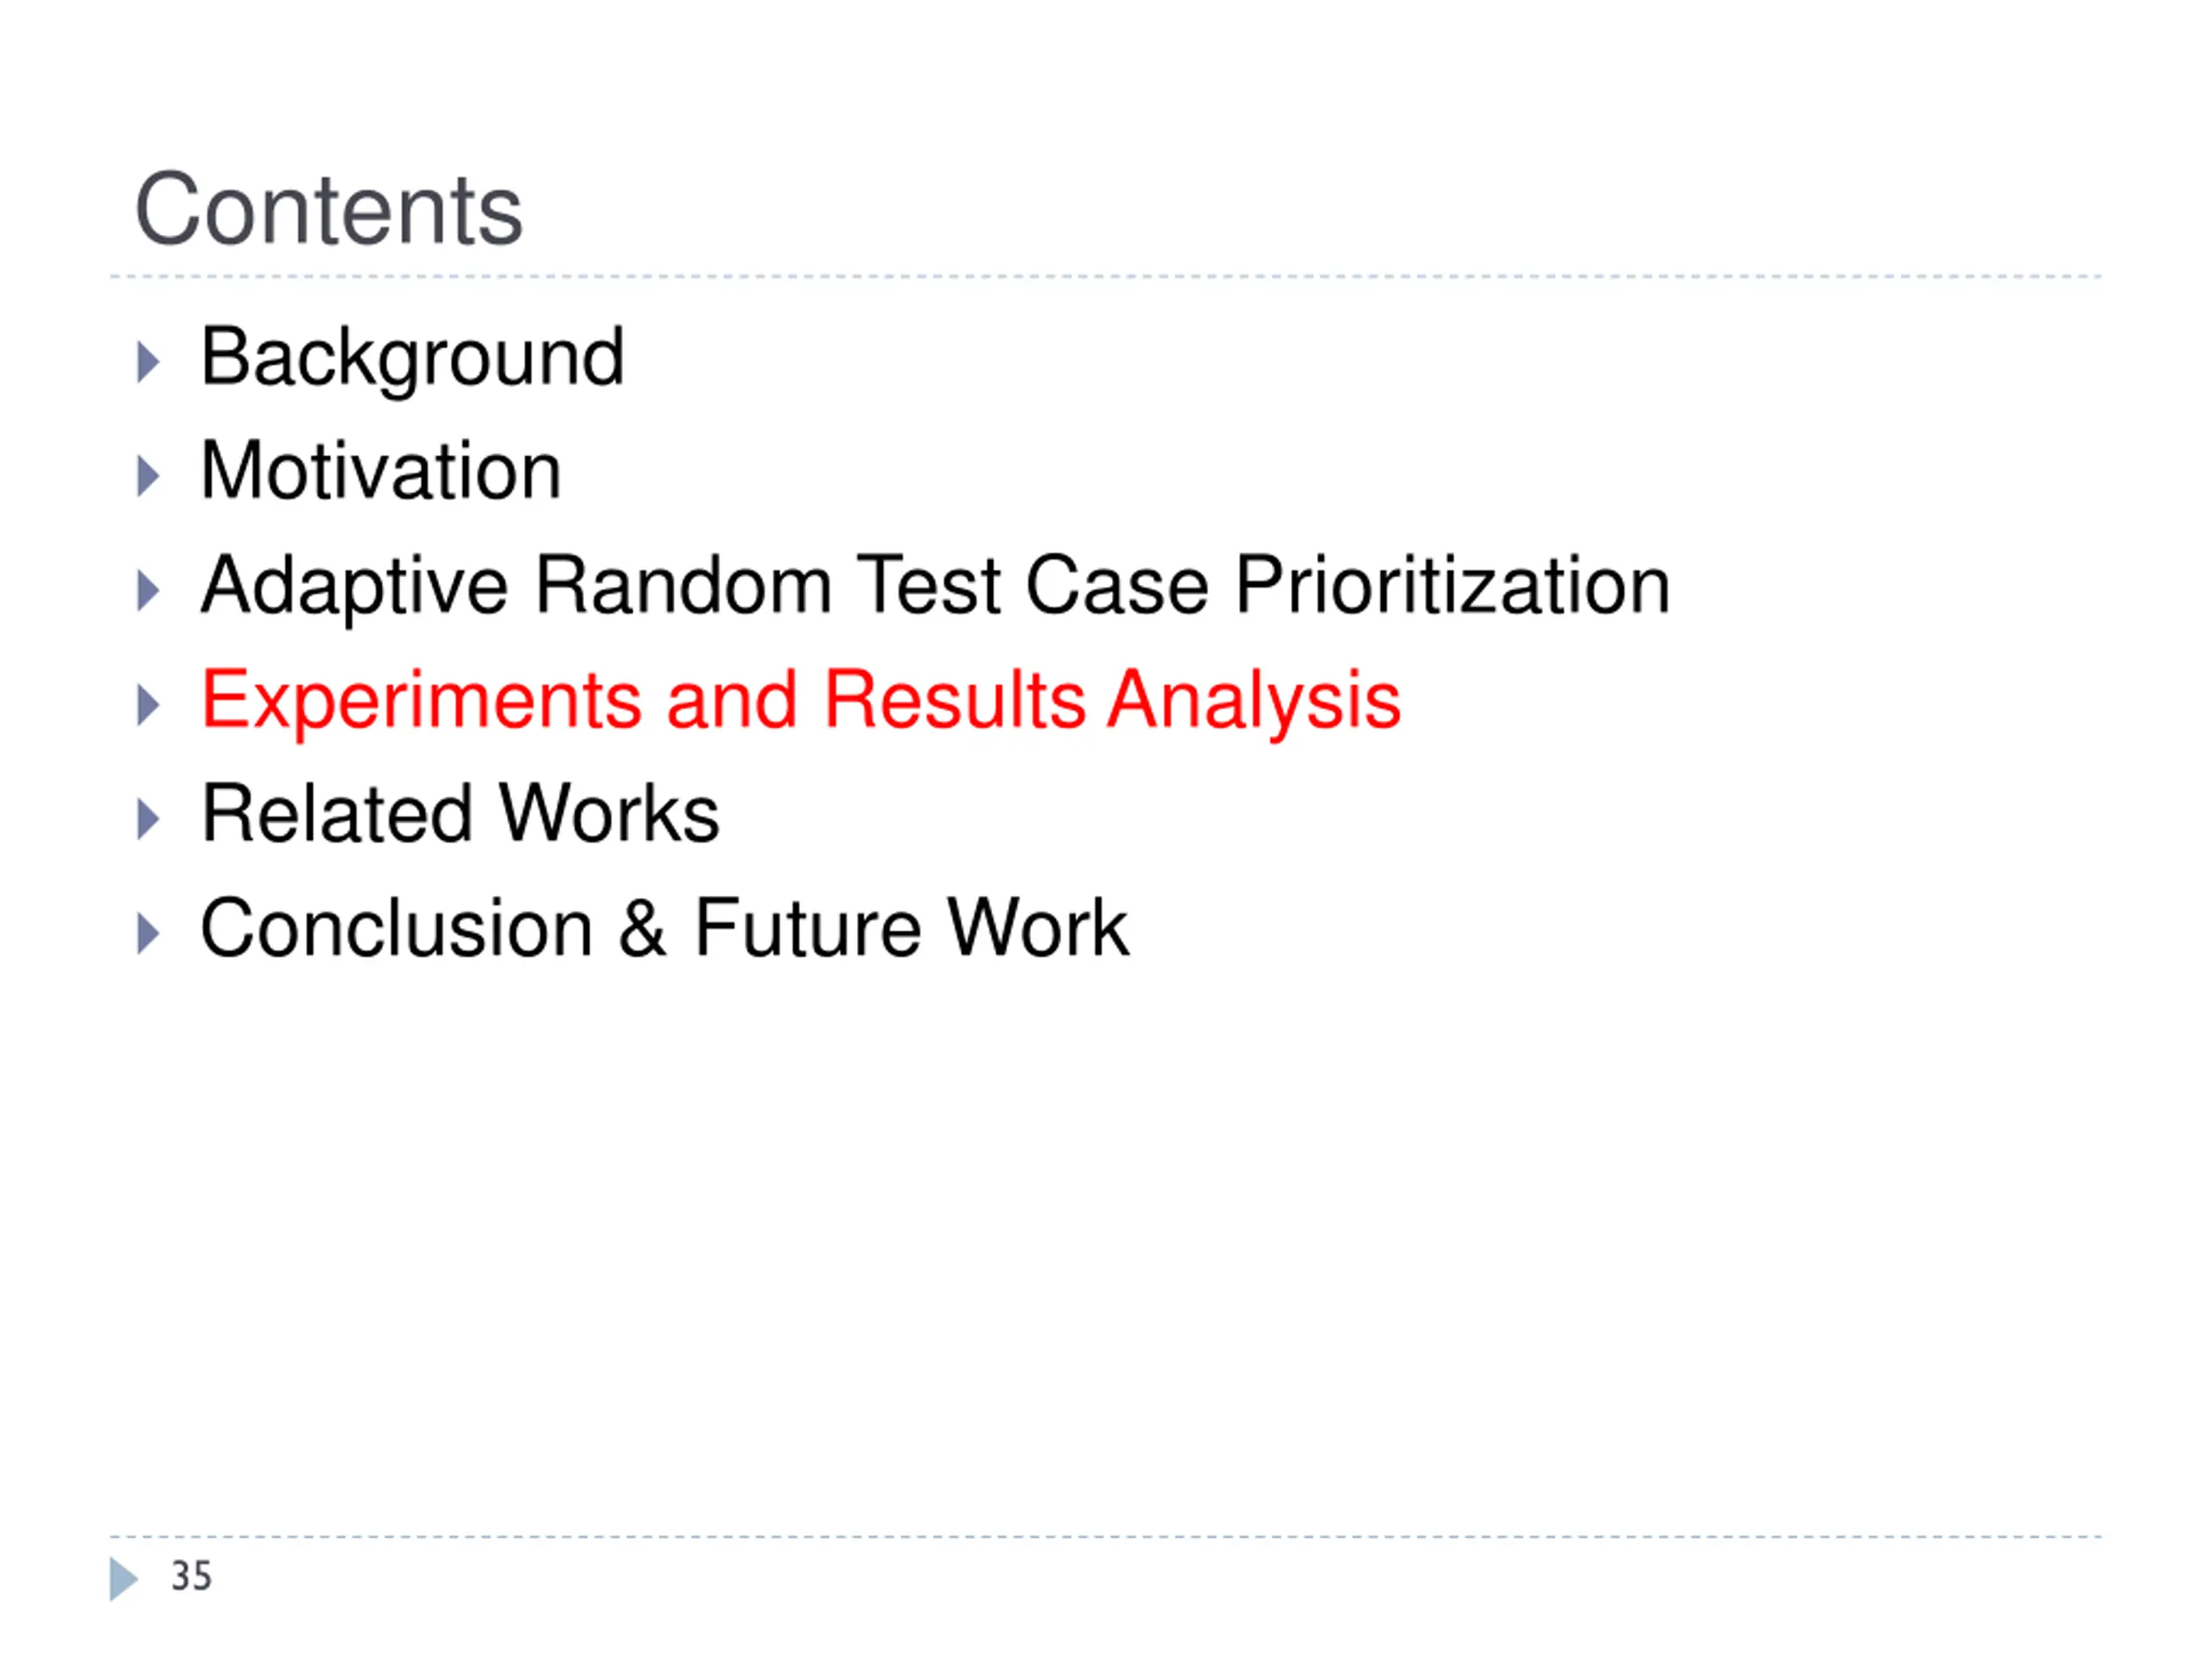The width and height of the screenshot is (2212, 1659).
Task: Click the red Experiments and Results Analysis heading
Action: click(x=801, y=702)
